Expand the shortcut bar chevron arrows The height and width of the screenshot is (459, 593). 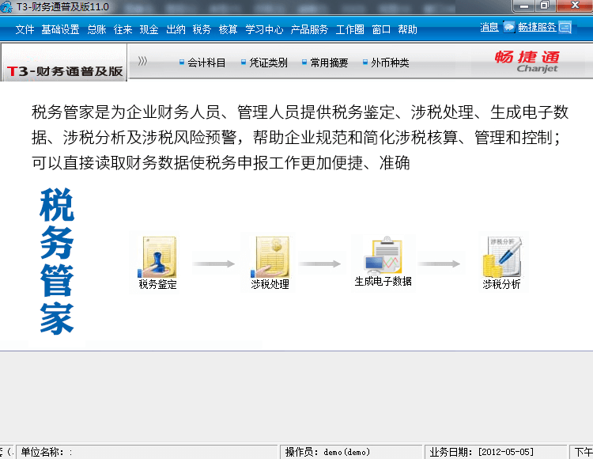[142, 61]
